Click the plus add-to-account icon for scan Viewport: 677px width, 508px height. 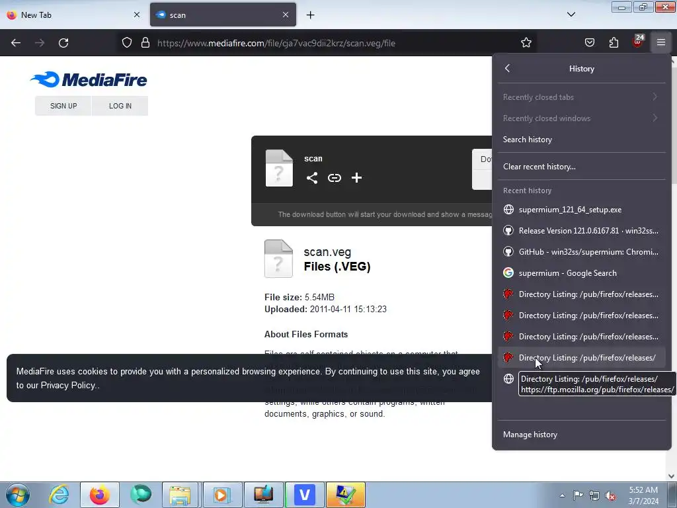click(356, 178)
